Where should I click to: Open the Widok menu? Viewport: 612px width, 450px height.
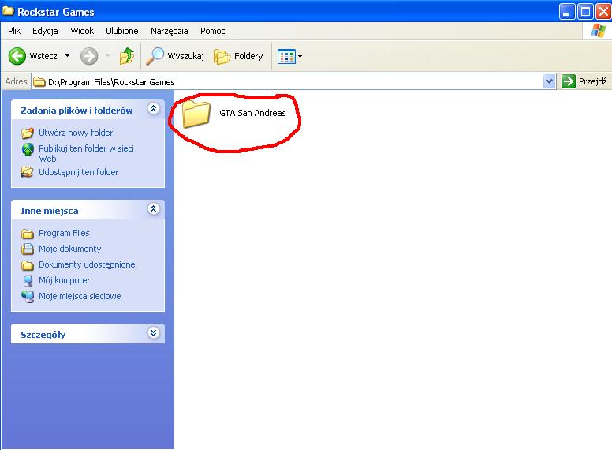(x=82, y=31)
